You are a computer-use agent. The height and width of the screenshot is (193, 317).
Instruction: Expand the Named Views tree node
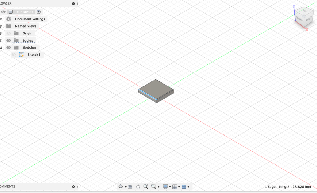[x=2, y=26]
